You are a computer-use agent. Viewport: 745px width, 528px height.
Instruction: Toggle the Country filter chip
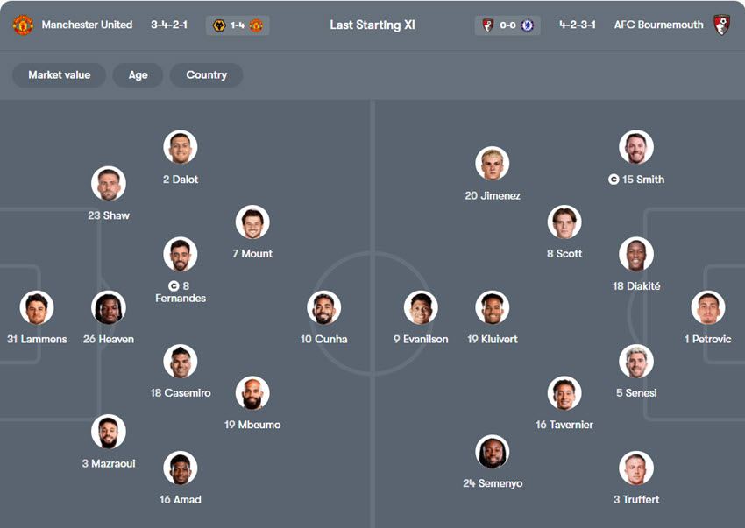206,75
